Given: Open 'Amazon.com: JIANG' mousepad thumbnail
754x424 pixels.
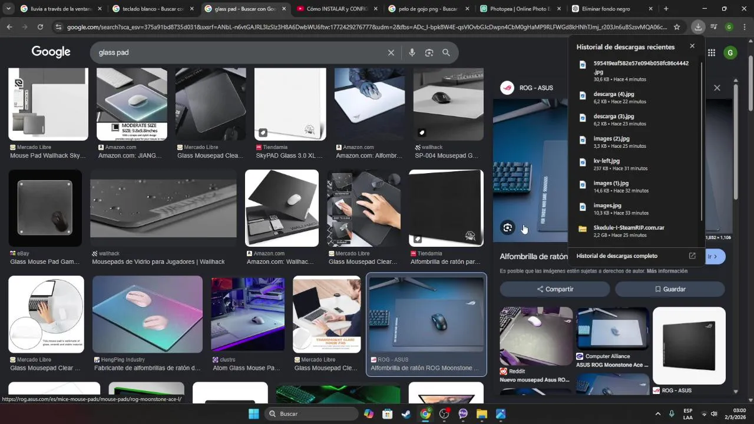Looking at the screenshot, I should coord(132,104).
